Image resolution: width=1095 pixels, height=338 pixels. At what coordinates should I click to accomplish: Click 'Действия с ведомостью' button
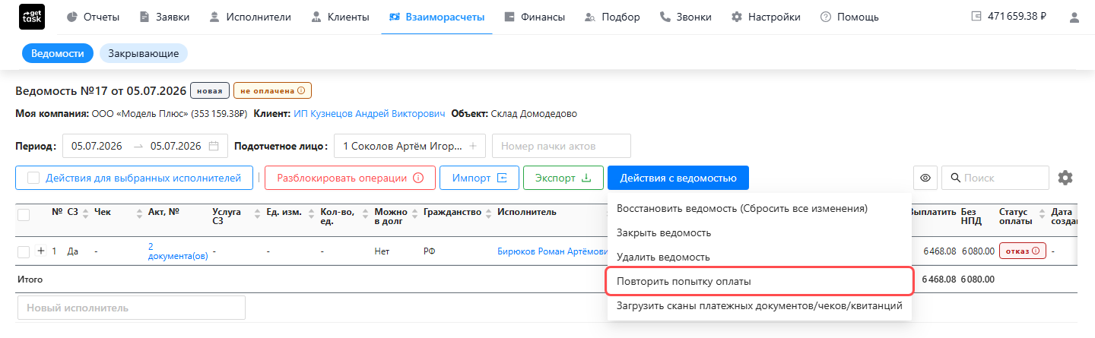point(678,178)
